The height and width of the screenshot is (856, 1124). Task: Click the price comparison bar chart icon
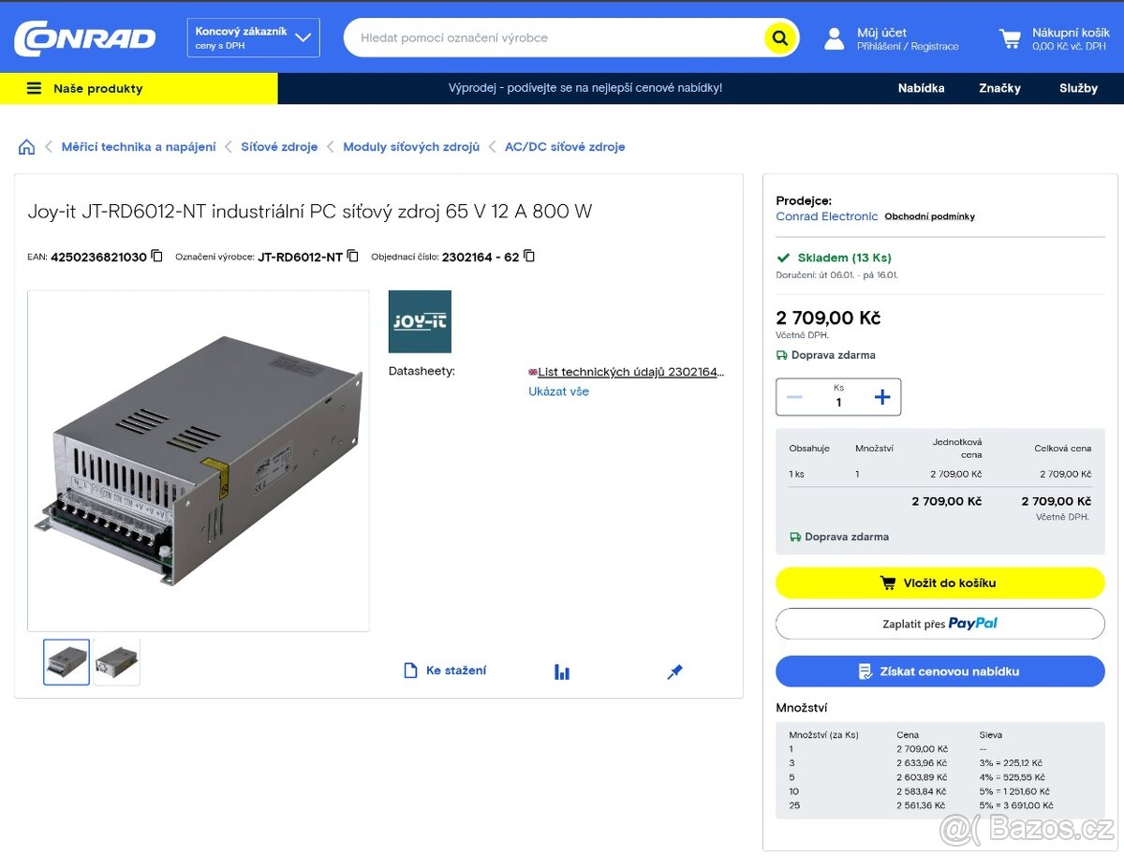[x=561, y=671]
